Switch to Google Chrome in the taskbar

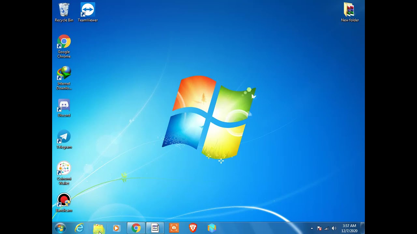click(x=136, y=228)
